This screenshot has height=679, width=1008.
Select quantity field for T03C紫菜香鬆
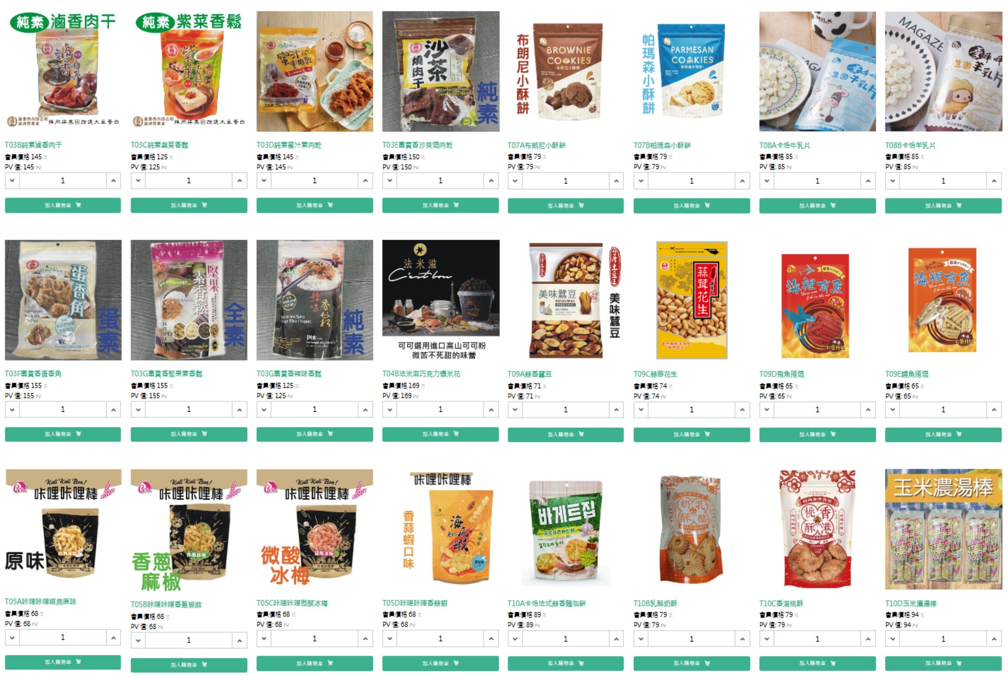coord(189,180)
